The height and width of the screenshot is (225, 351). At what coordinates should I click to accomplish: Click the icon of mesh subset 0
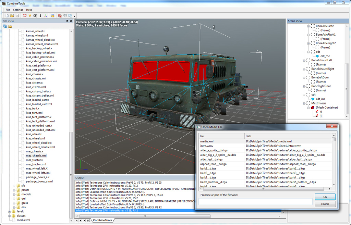pyautogui.click(x=317, y=112)
